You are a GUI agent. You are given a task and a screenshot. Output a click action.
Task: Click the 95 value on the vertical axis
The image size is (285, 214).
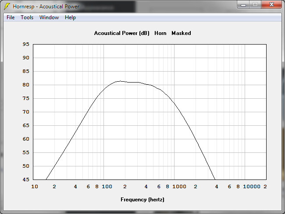[25, 44]
